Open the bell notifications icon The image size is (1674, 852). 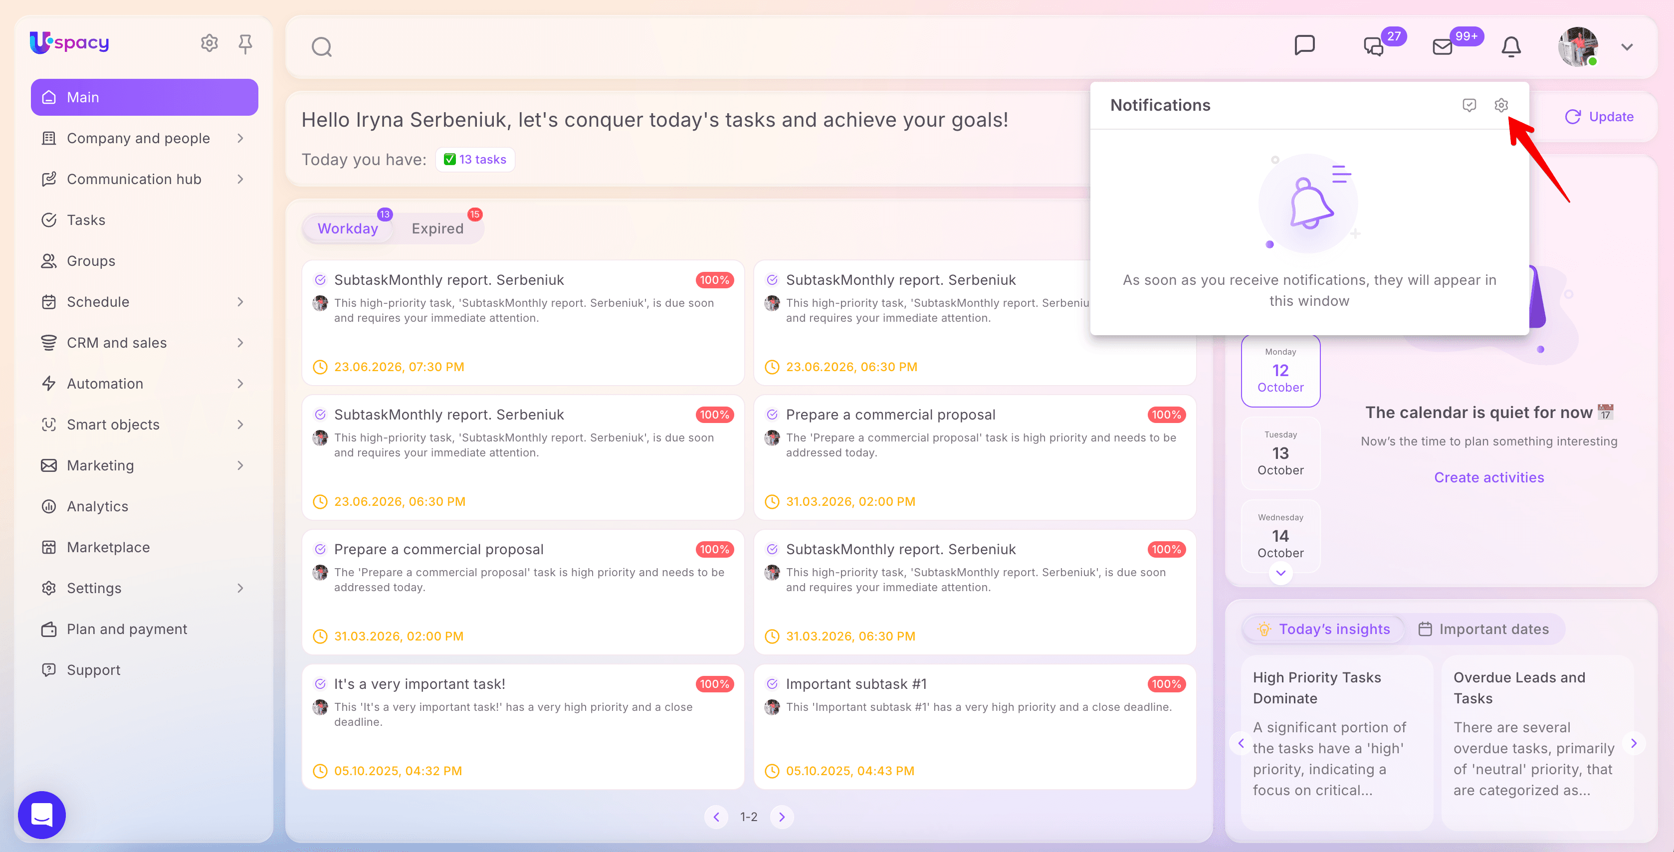(x=1511, y=47)
